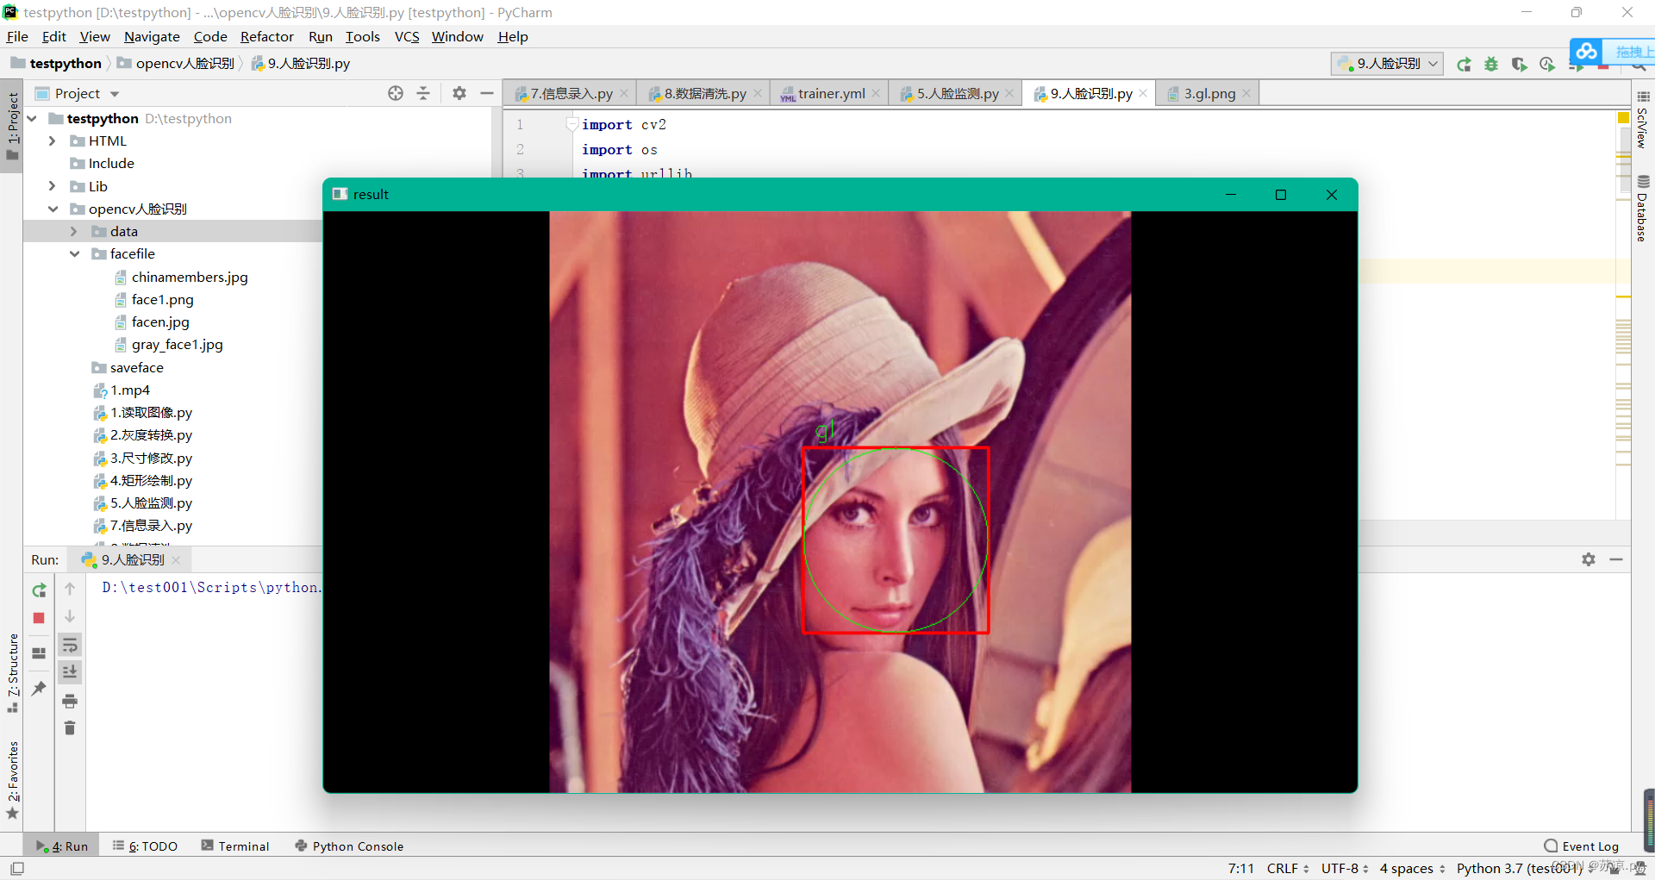Open Run panel settings gear

click(x=1589, y=559)
